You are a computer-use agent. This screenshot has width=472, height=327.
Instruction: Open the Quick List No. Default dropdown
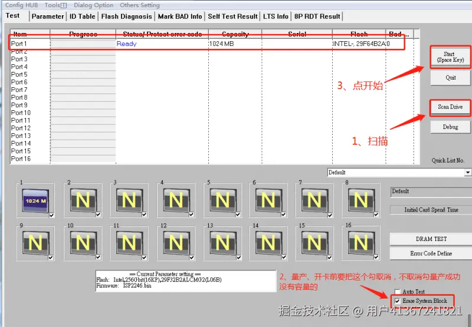click(467, 173)
